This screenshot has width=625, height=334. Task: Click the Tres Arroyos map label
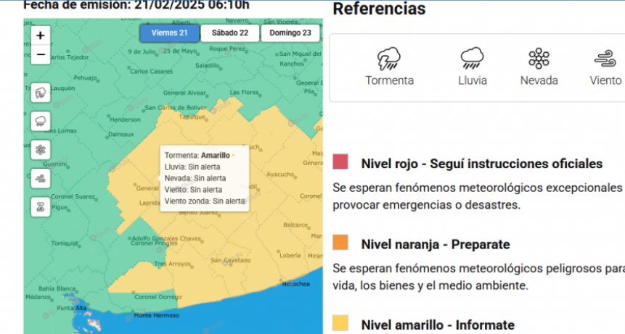172,264
